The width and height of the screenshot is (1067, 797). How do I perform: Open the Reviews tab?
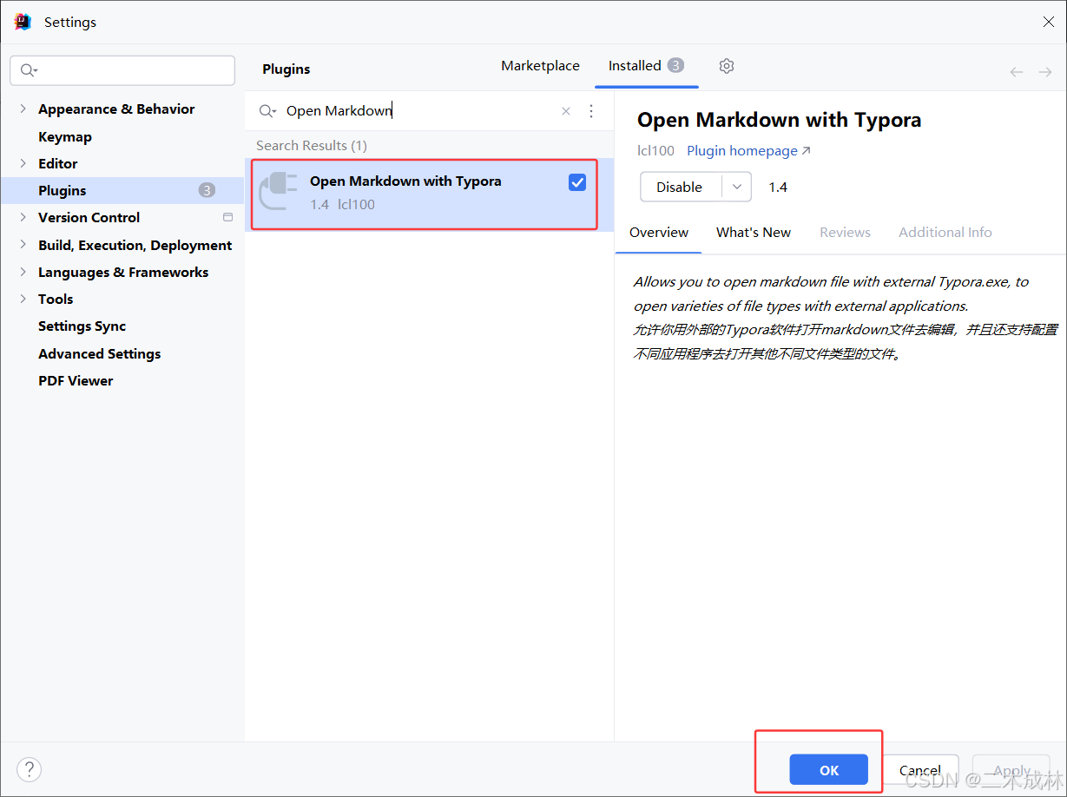[x=845, y=233]
